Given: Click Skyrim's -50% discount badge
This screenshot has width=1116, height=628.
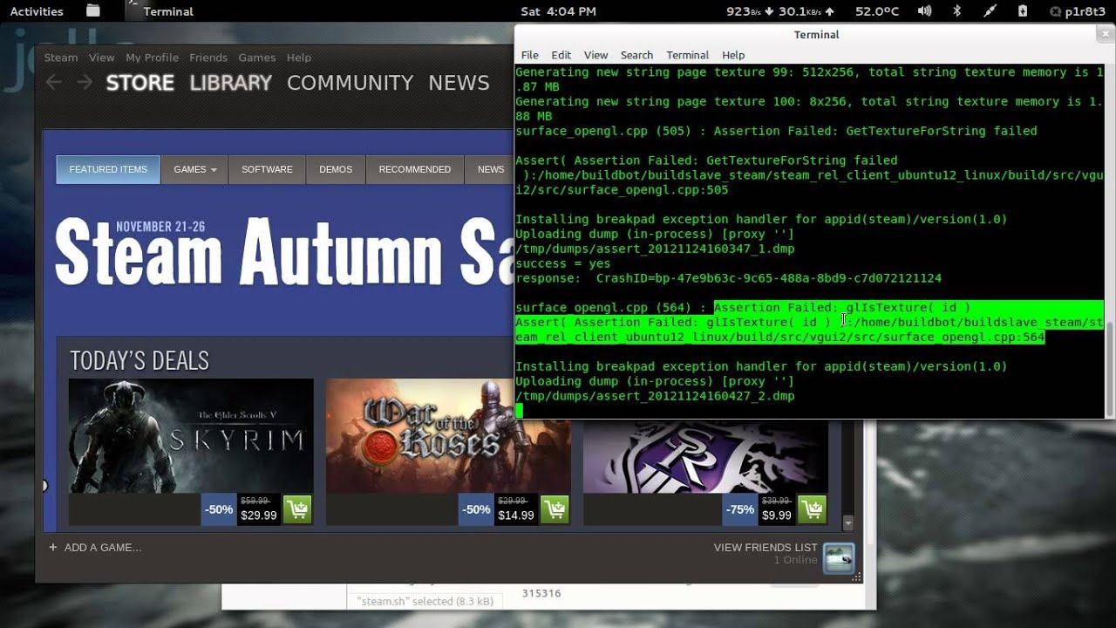Looking at the screenshot, I should [218, 510].
